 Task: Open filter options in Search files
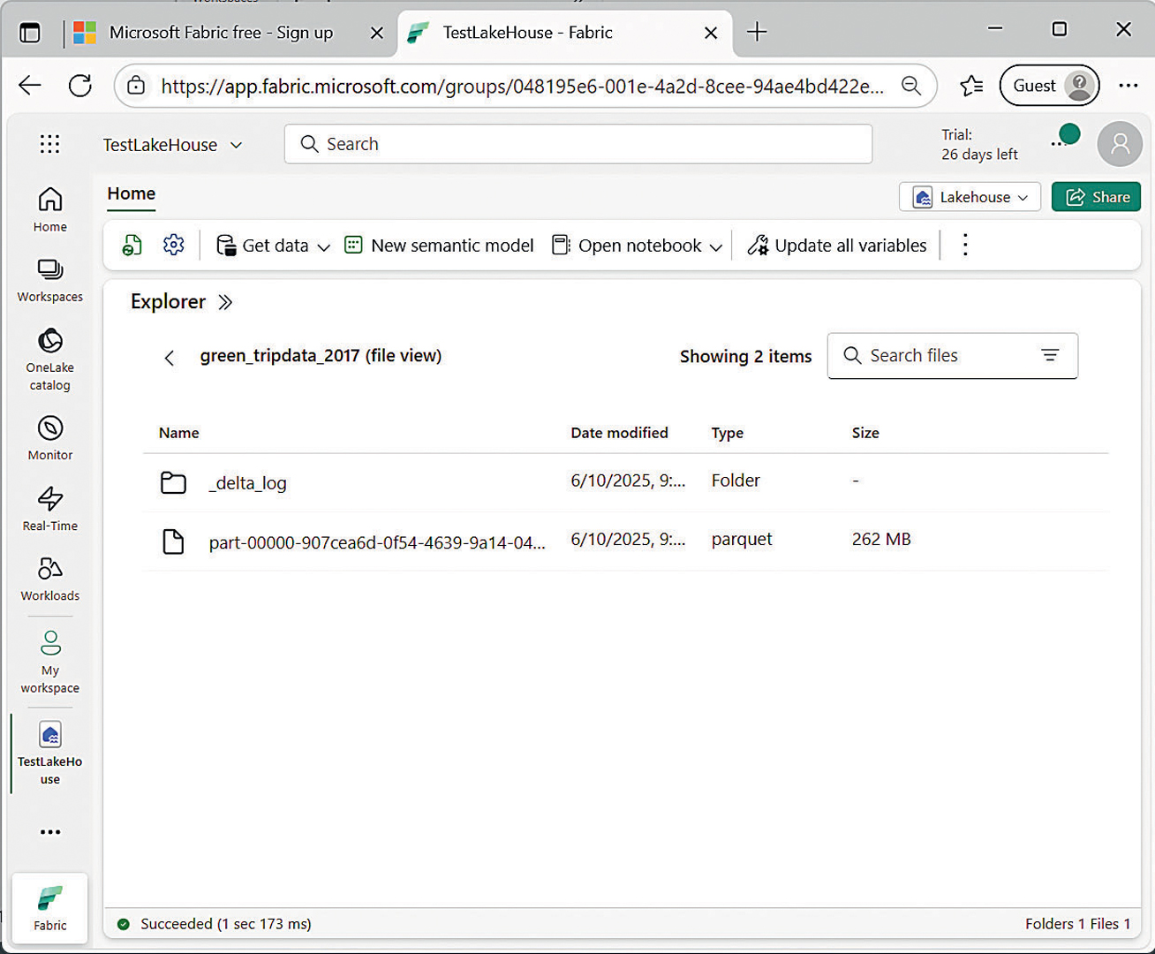coord(1050,355)
